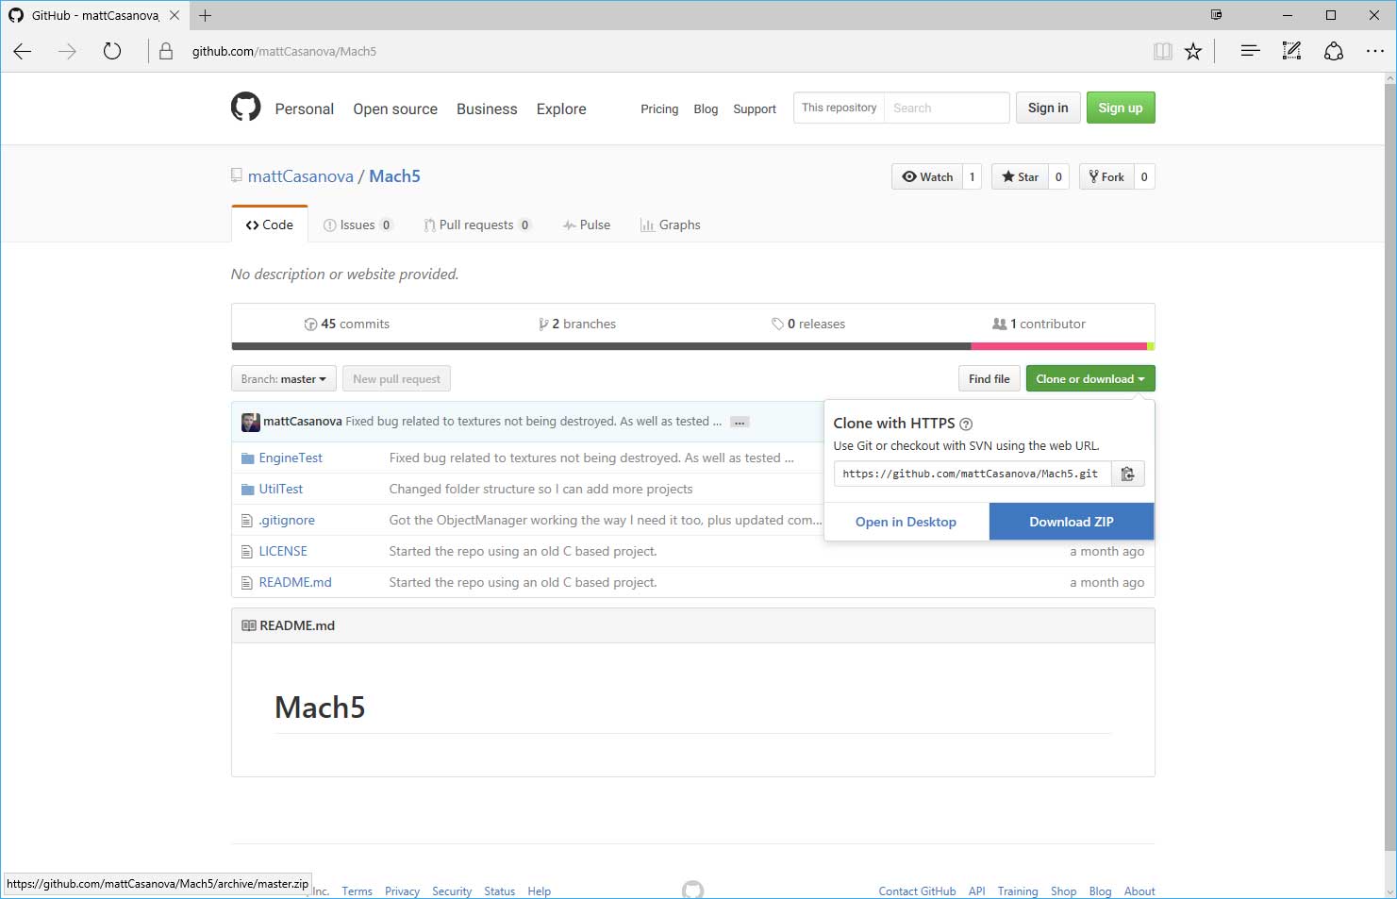Open the LICENSE file
The height and width of the screenshot is (899, 1397).
pyautogui.click(x=283, y=551)
